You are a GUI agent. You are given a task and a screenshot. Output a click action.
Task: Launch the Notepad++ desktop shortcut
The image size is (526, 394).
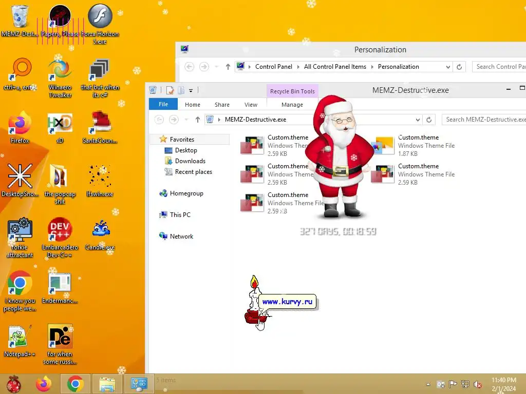[x=20, y=341]
